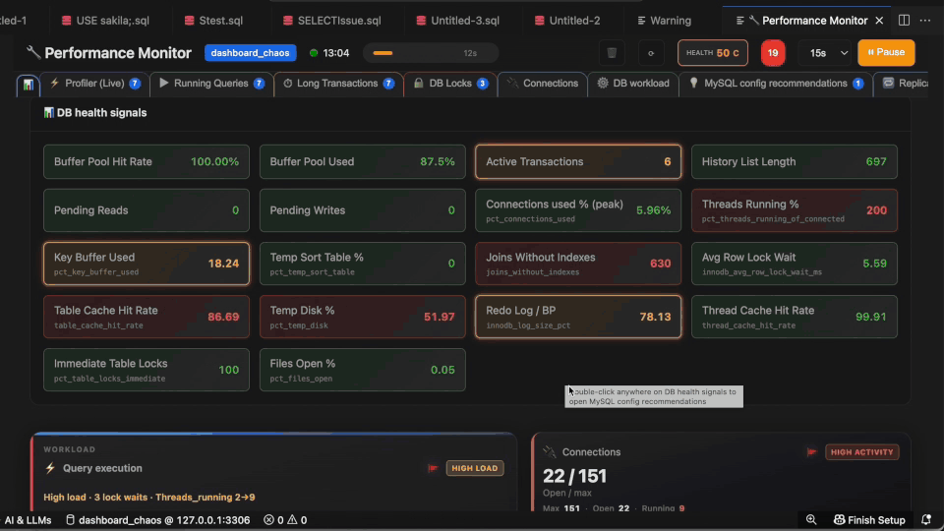Click the green connection status dot
This screenshot has width=944, height=531.
click(x=313, y=53)
